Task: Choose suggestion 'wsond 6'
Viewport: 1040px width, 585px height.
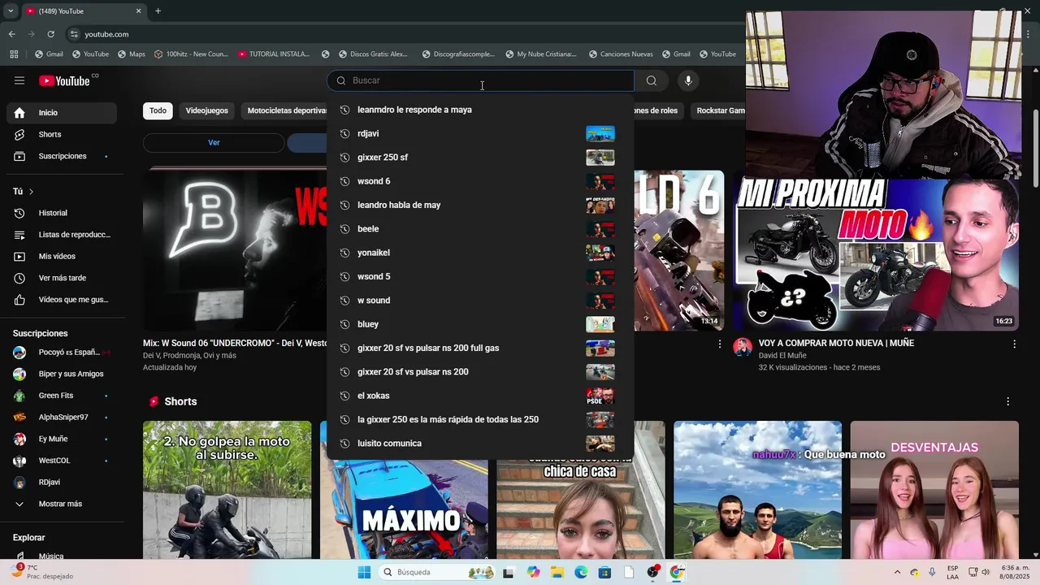Action: click(x=480, y=181)
